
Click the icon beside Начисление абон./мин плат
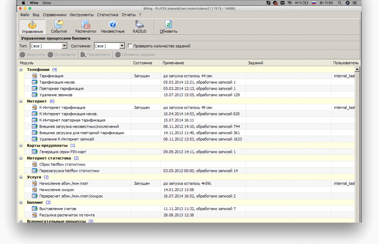[x=34, y=183]
